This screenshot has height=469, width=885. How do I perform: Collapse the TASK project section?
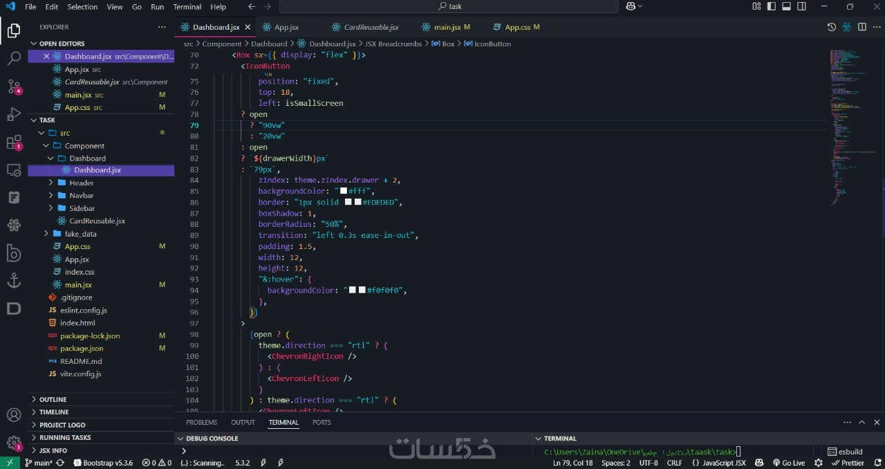(101, 120)
